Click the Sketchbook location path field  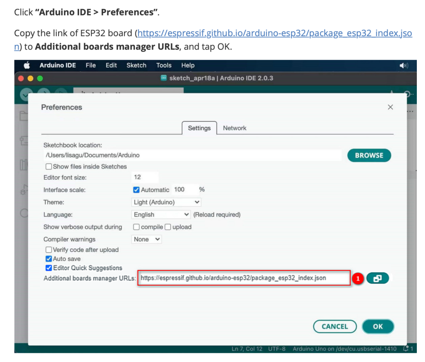pos(193,155)
